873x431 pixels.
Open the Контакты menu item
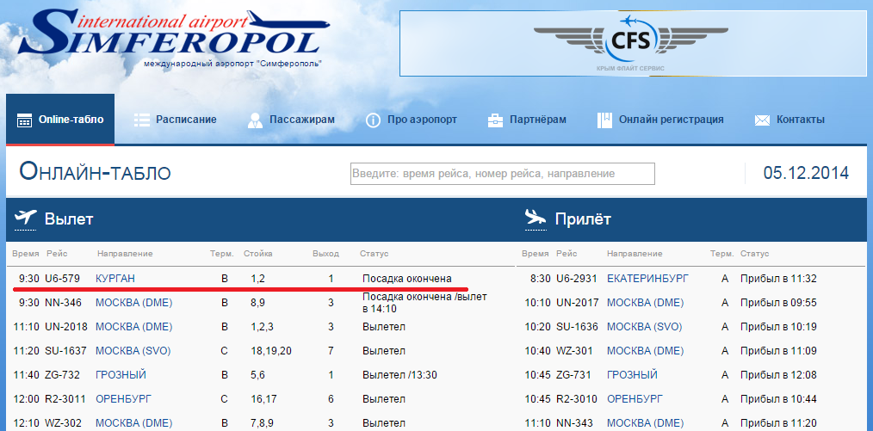[800, 120]
